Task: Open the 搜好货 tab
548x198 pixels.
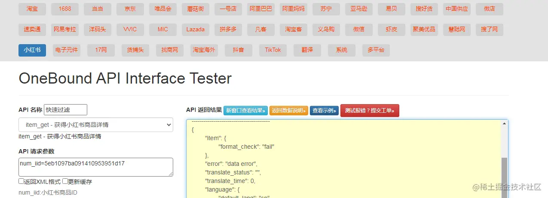Action: click(424, 9)
